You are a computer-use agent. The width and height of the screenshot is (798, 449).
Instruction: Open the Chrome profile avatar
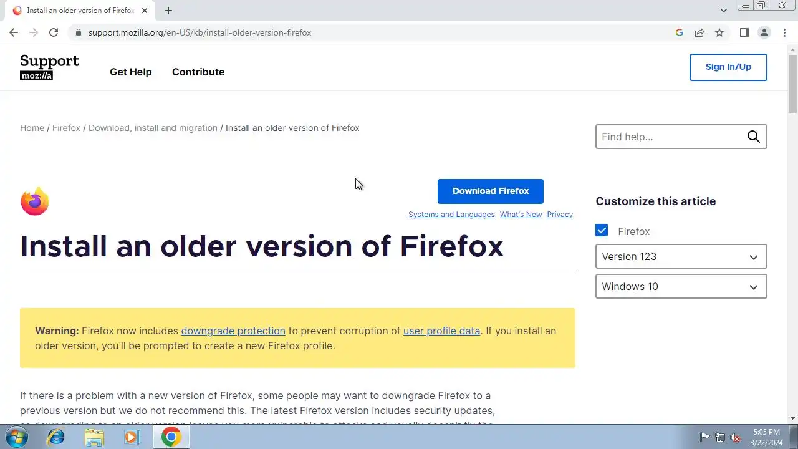pyautogui.click(x=764, y=32)
